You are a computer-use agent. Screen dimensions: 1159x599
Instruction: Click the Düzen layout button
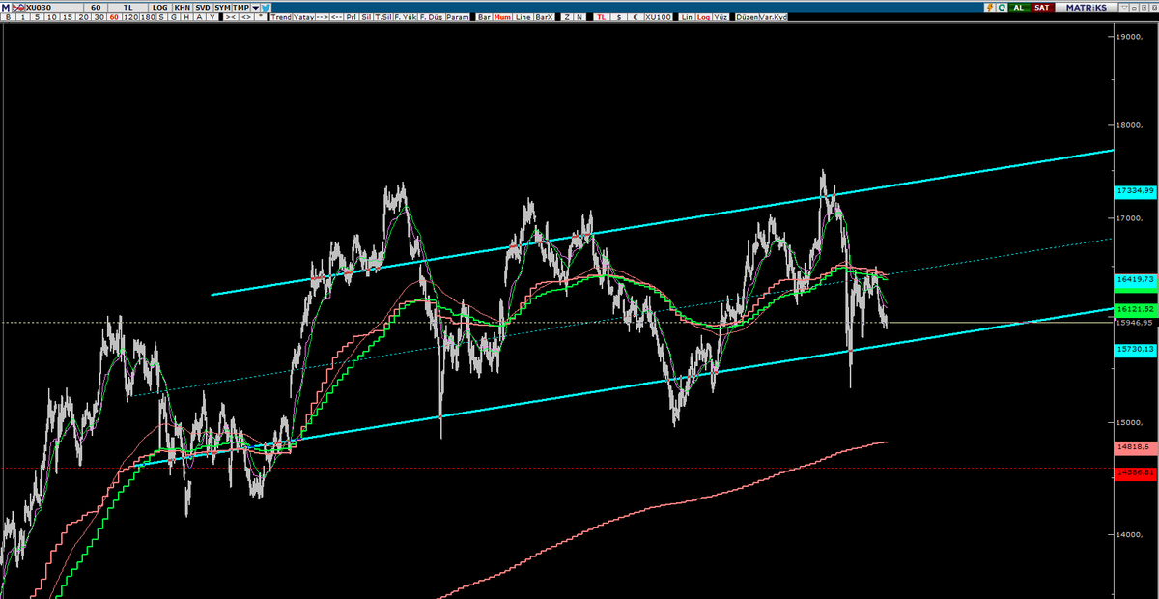pyautogui.click(x=747, y=17)
